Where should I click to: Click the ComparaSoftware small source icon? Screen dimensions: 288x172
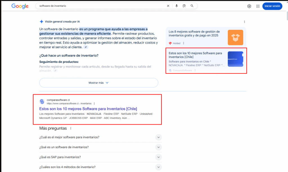click(170, 70)
